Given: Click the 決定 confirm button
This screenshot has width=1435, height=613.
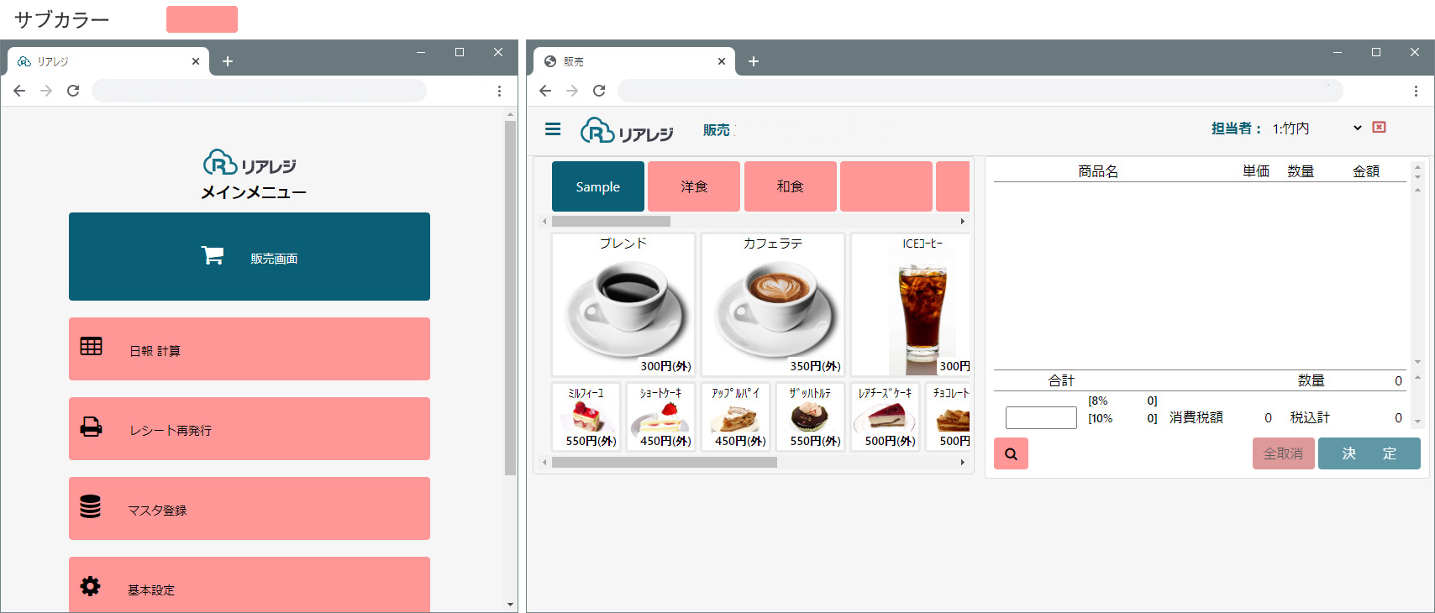Looking at the screenshot, I should click(x=1369, y=453).
